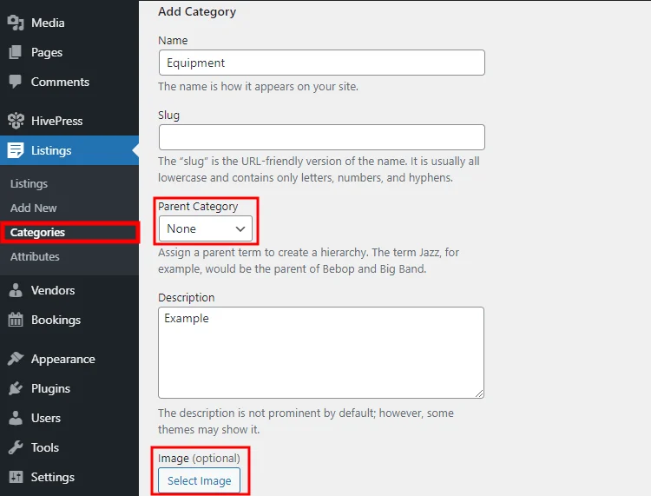The image size is (651, 496).
Task: Click the Appearance paintbrush icon
Action: pyautogui.click(x=16, y=359)
